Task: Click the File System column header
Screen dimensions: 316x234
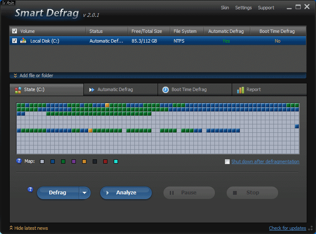Action: (x=187, y=31)
